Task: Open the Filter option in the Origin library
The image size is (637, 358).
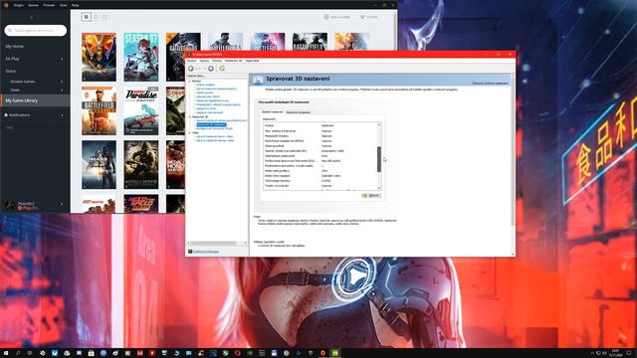Action: (368, 17)
